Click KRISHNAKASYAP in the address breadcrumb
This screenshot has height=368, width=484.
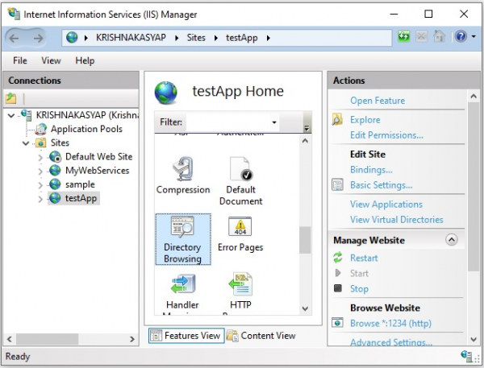coord(131,38)
